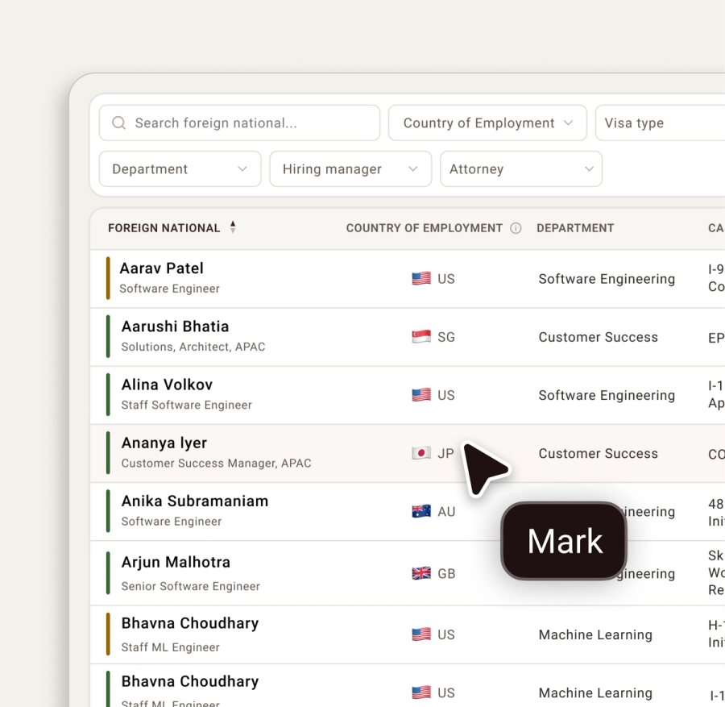Open Alina Volkov's record
The height and width of the screenshot is (707, 725).
(x=167, y=385)
